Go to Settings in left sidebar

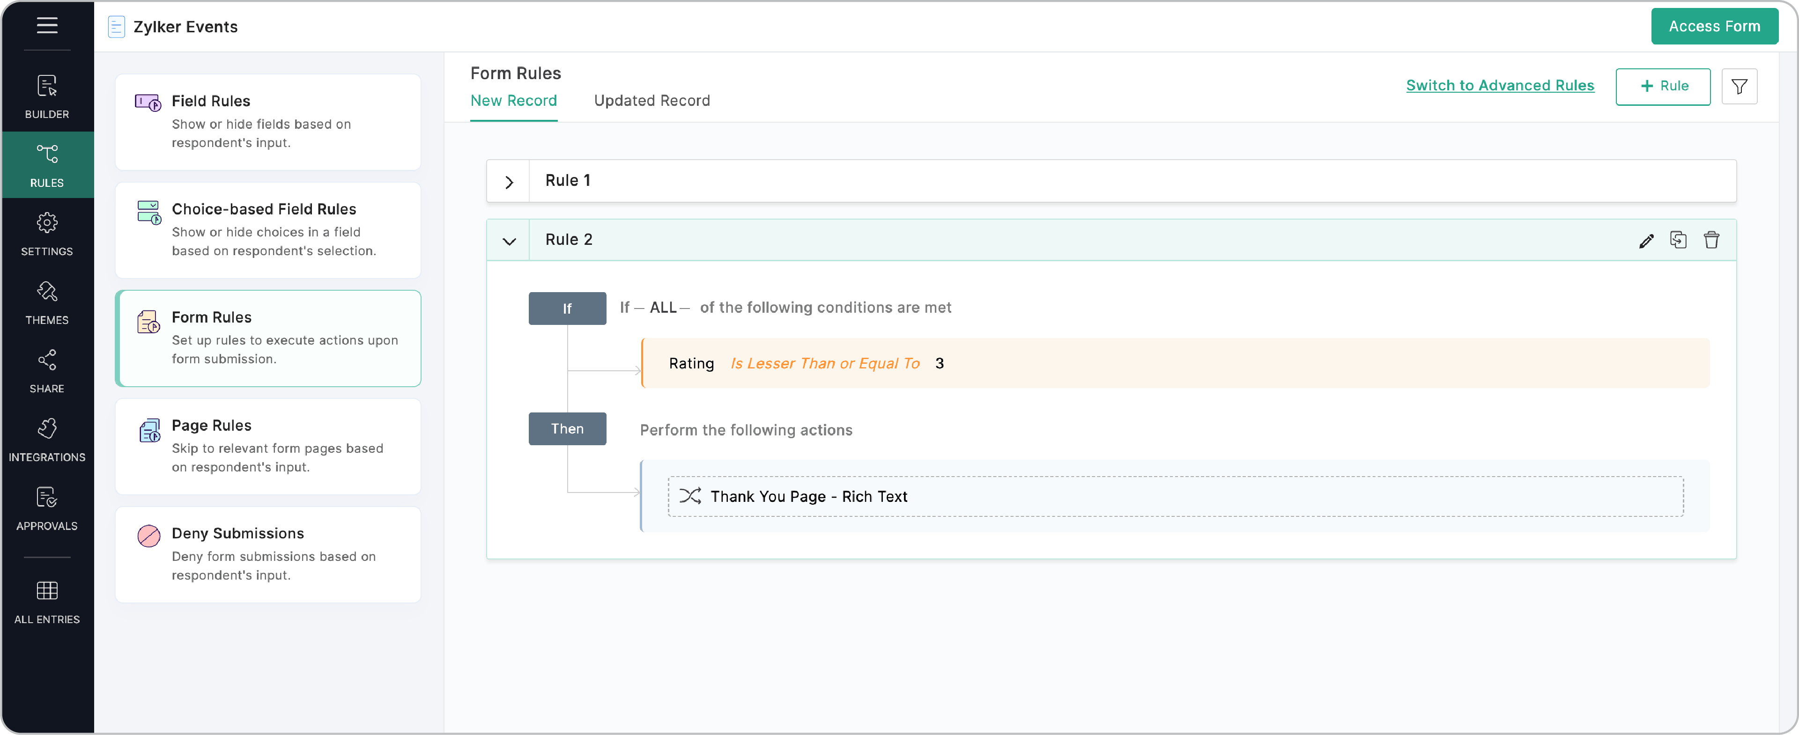(47, 233)
